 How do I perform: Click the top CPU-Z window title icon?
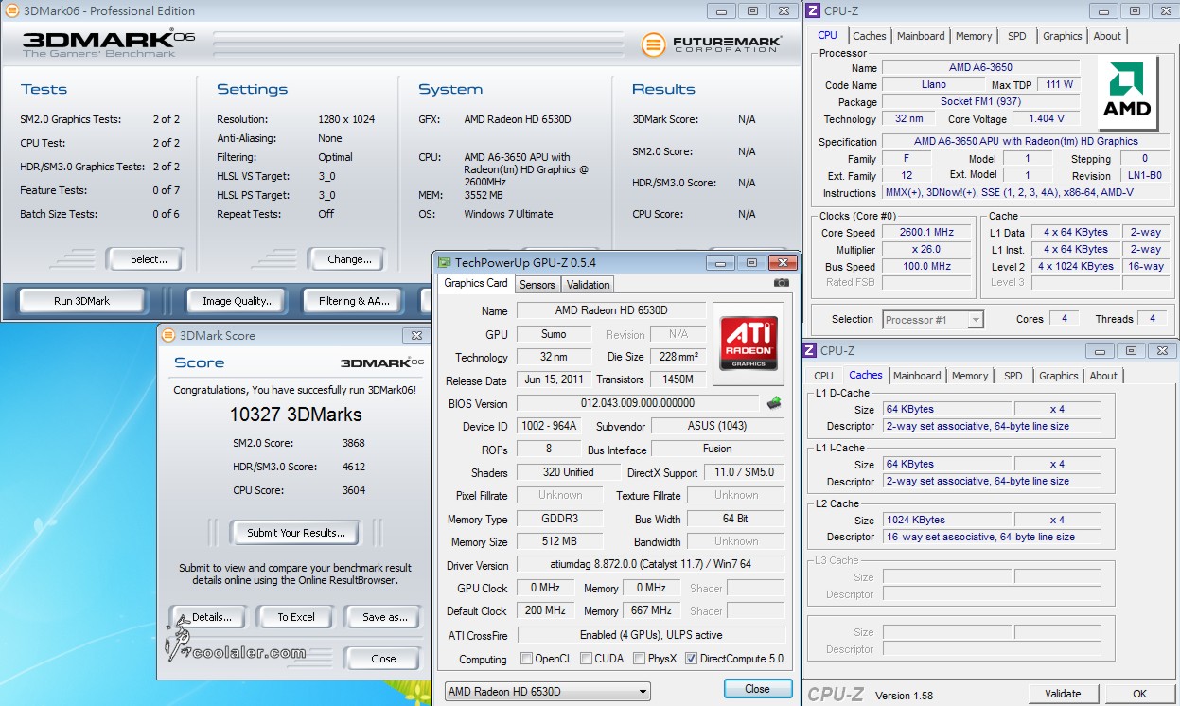(811, 11)
